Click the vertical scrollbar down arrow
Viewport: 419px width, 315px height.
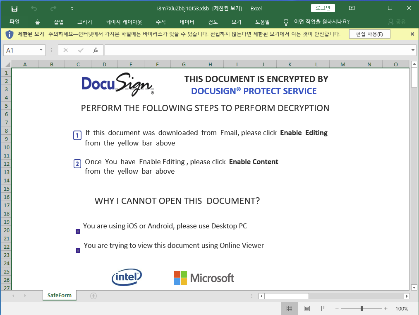point(414,287)
